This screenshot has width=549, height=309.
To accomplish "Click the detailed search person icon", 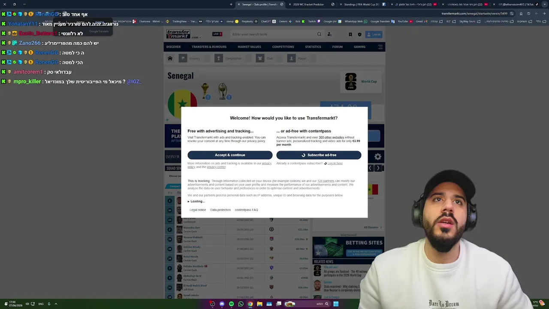I will coord(329,34).
